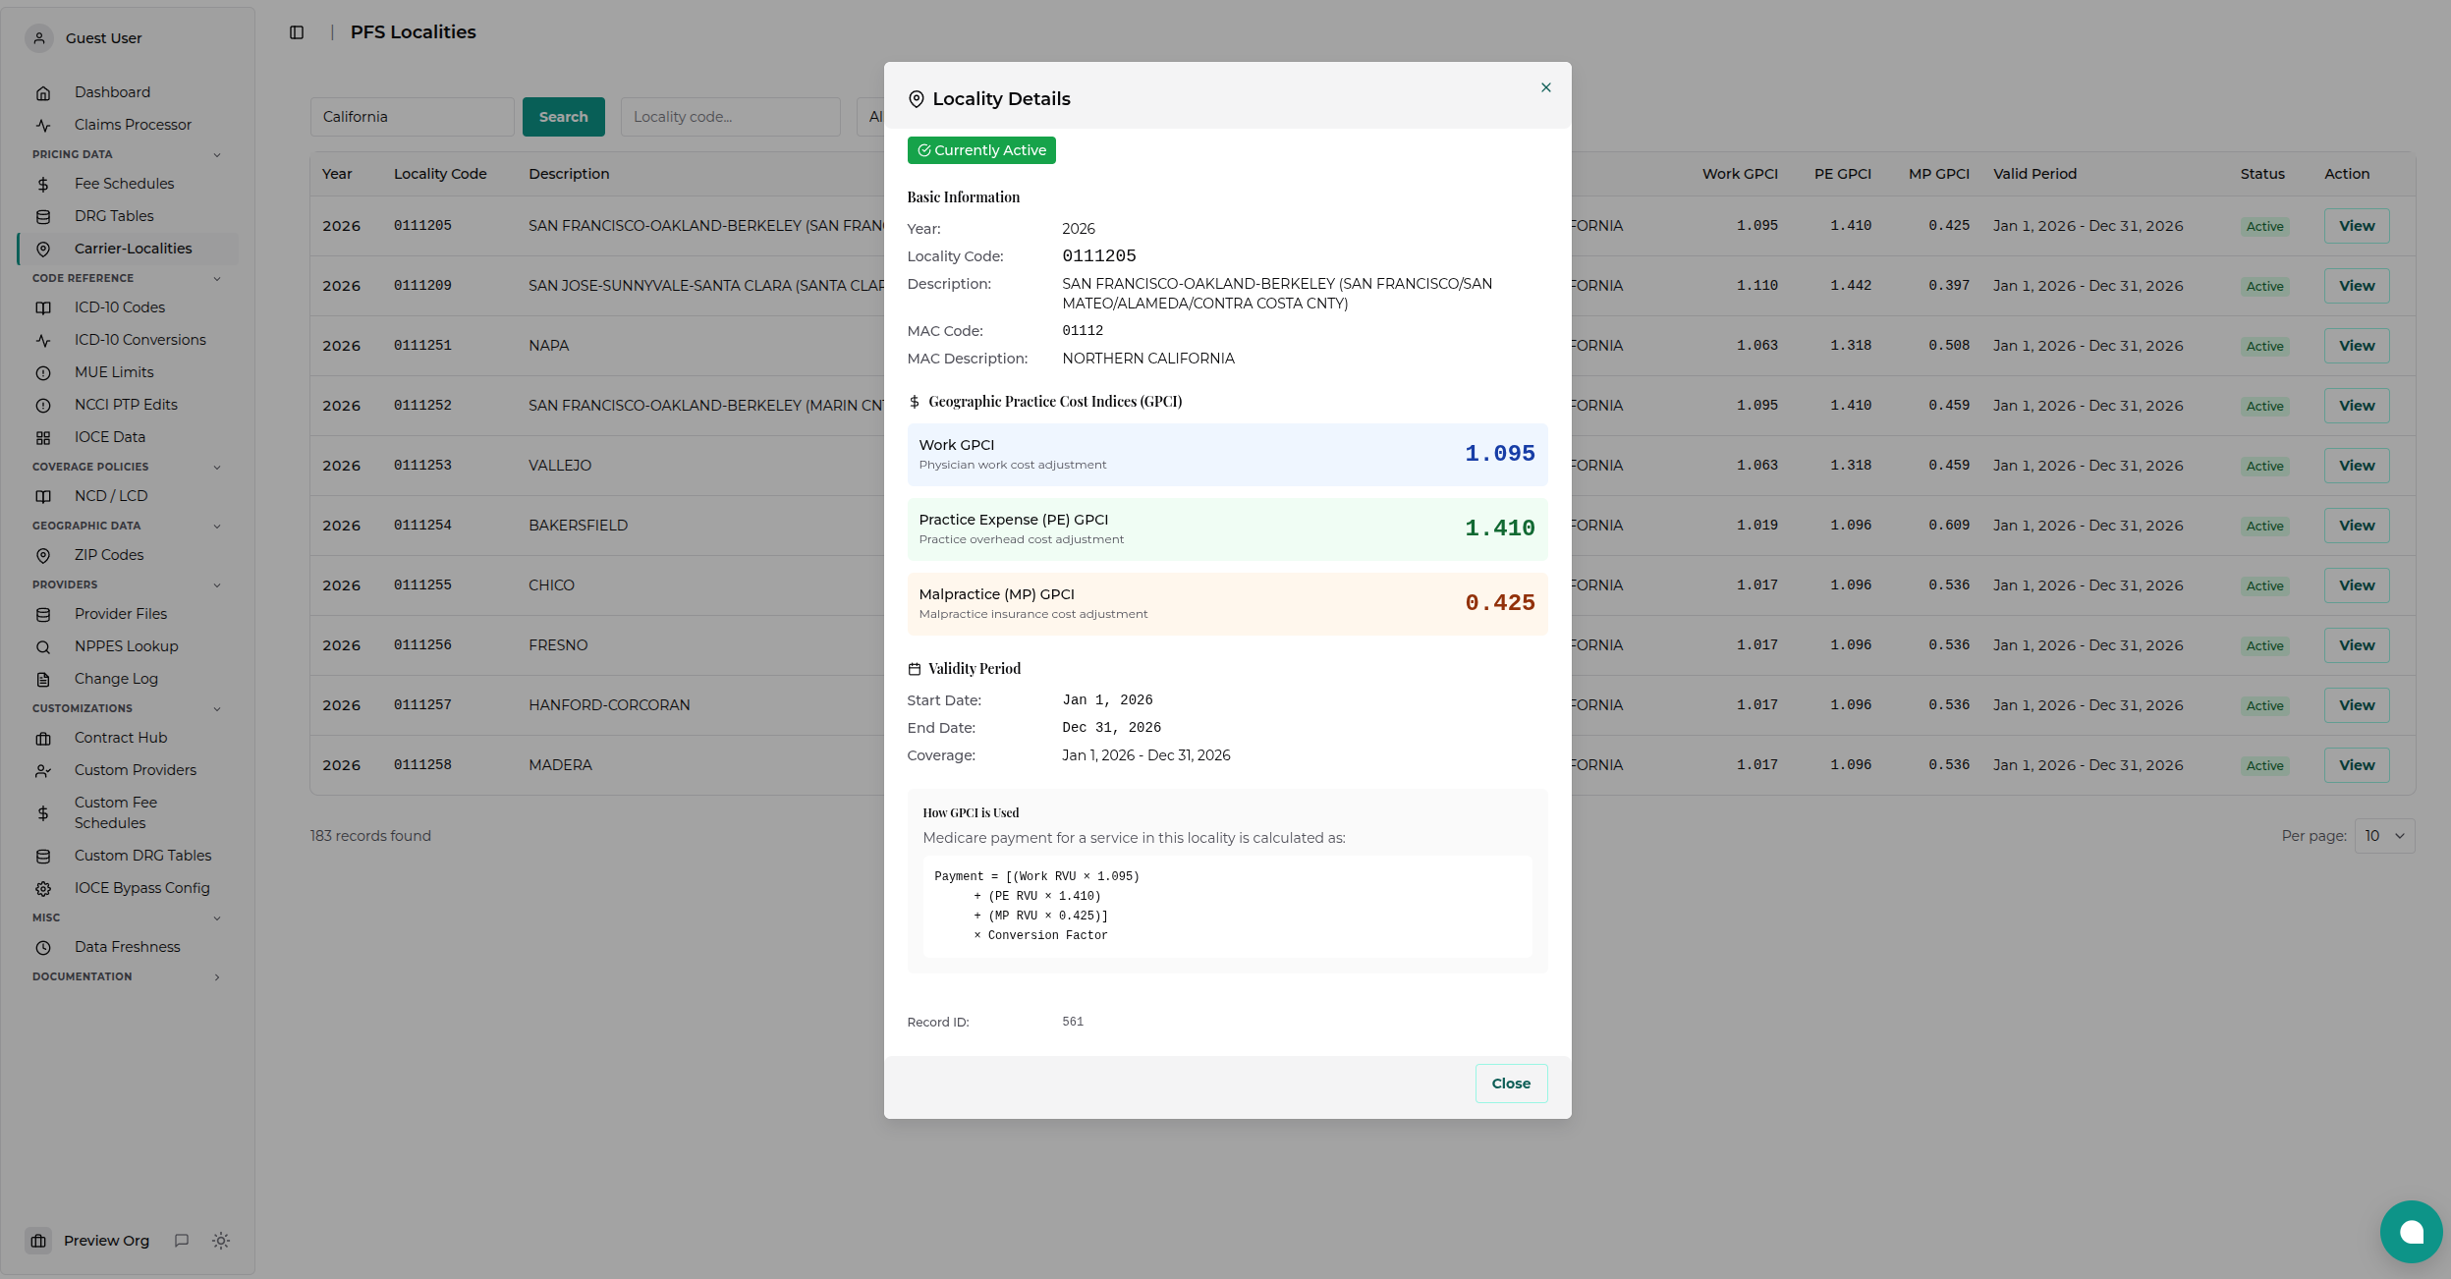Expand the Documentation section
This screenshot has height=1279, width=2451.
217,977
